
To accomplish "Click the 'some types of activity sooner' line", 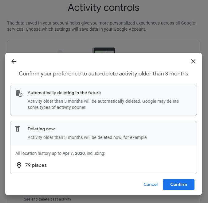I will click(x=57, y=107).
